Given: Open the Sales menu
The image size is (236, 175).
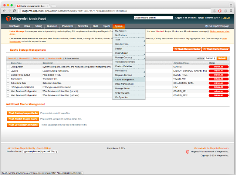Looking at the screenshot, I should 27,26.
